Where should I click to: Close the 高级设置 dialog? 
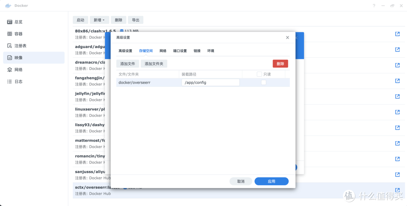(287, 38)
